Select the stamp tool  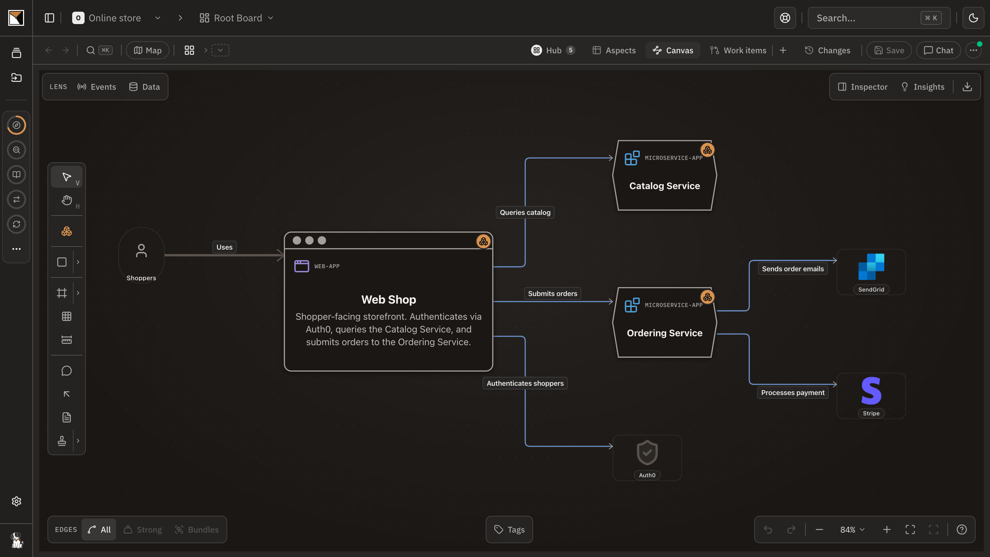coord(62,440)
